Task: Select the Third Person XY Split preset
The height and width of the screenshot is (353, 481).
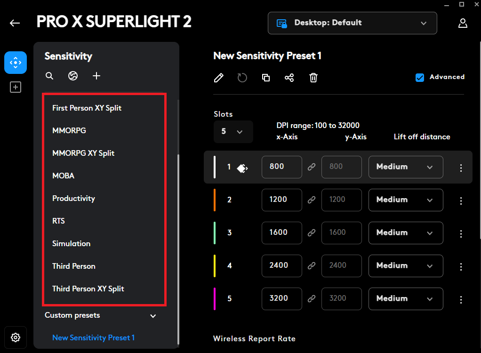Action: pyautogui.click(x=88, y=289)
